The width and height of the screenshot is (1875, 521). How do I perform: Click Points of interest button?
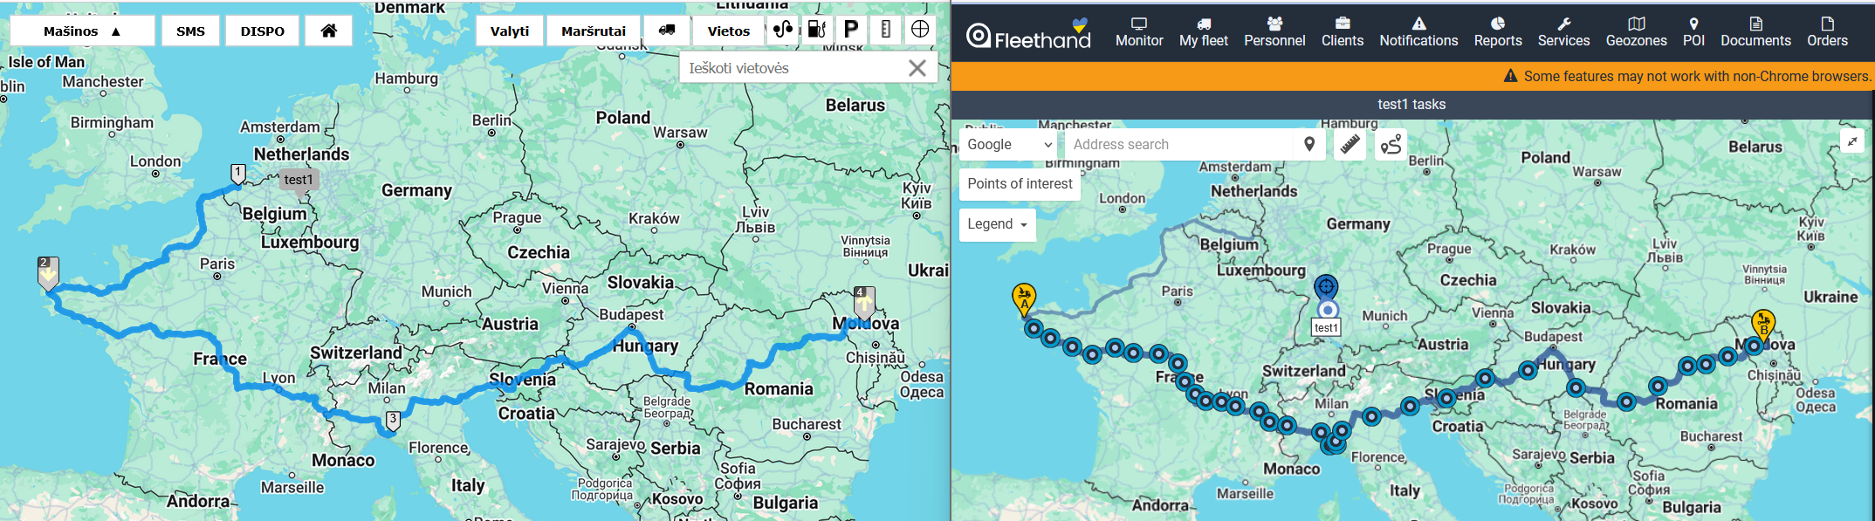[x=1020, y=184]
